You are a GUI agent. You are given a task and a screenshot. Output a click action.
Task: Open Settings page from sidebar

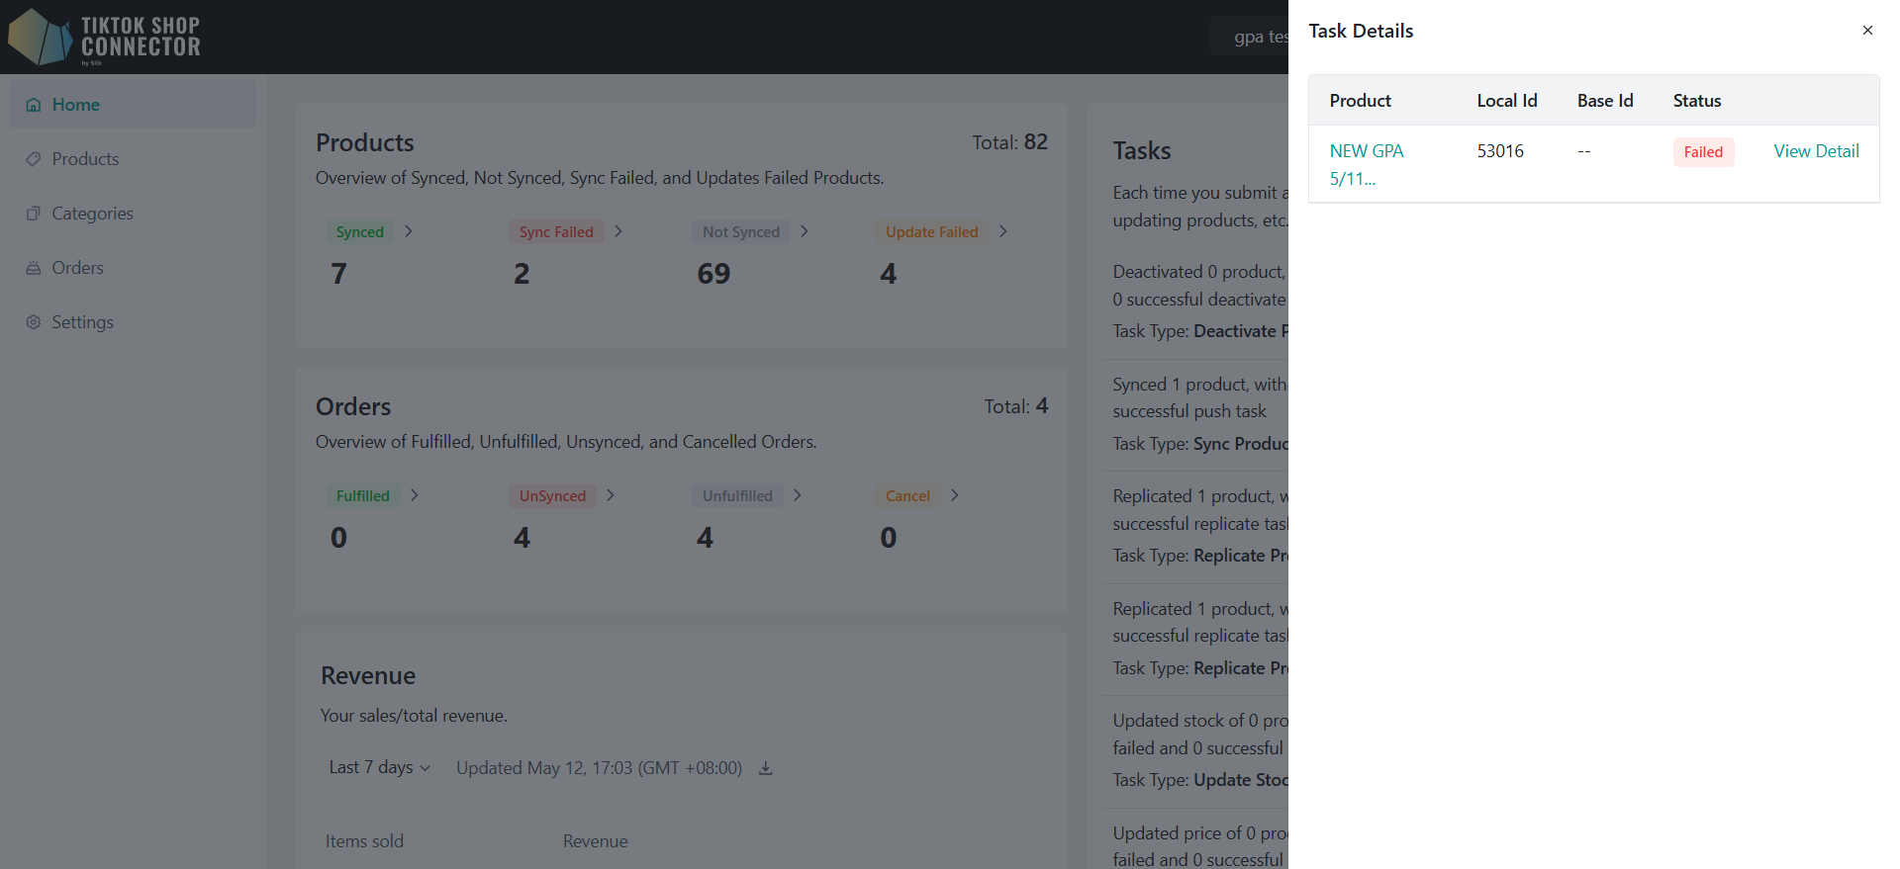[133, 322]
